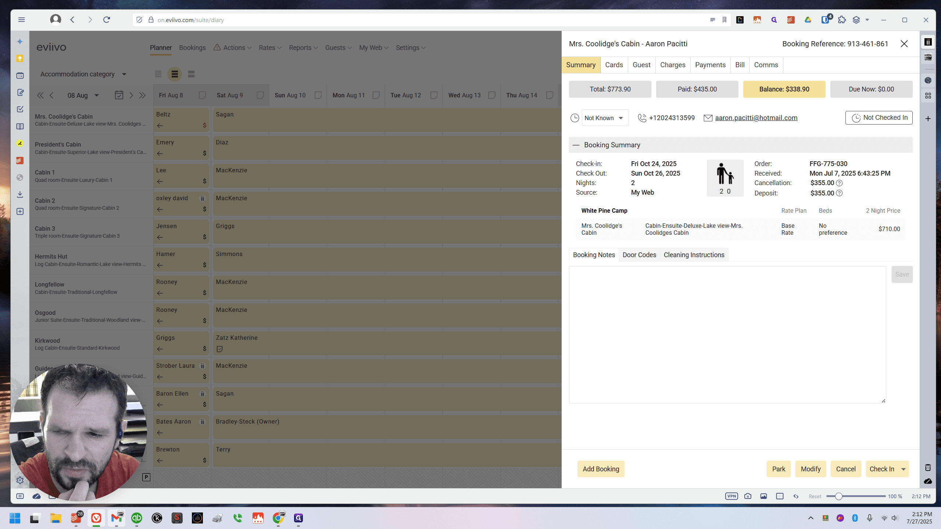
Task: Select the large row density view icon
Action: pos(191,74)
